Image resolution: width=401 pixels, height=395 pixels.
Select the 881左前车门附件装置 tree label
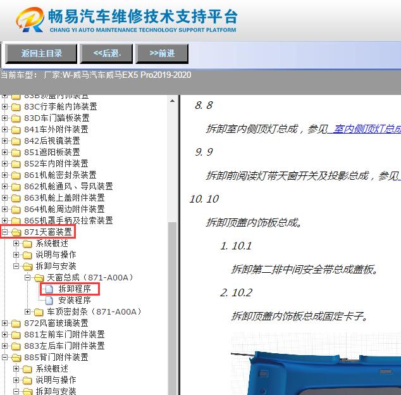coord(64,335)
